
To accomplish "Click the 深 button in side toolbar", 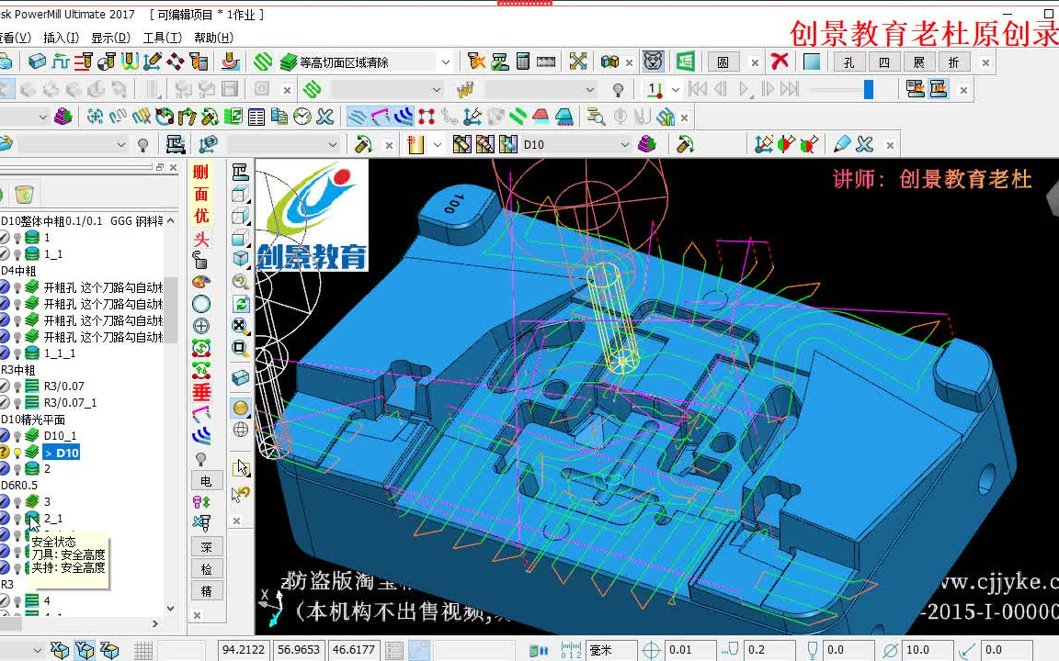I will point(206,547).
